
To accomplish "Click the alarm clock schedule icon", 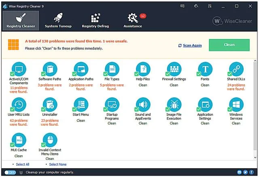I will [21, 173].
